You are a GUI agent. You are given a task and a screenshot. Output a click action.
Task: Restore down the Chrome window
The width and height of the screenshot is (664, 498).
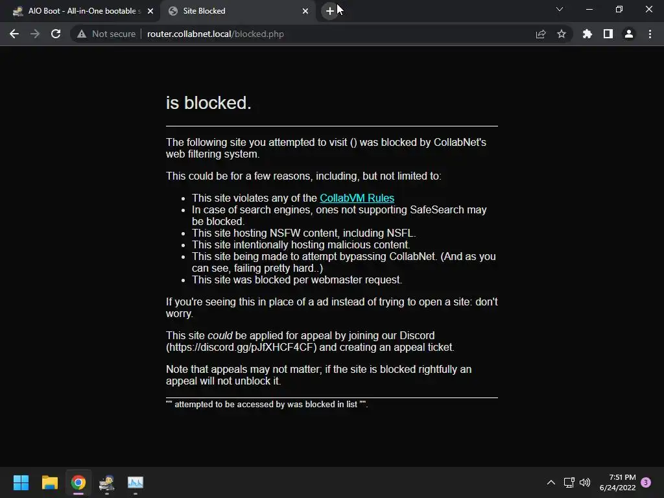[619, 9]
